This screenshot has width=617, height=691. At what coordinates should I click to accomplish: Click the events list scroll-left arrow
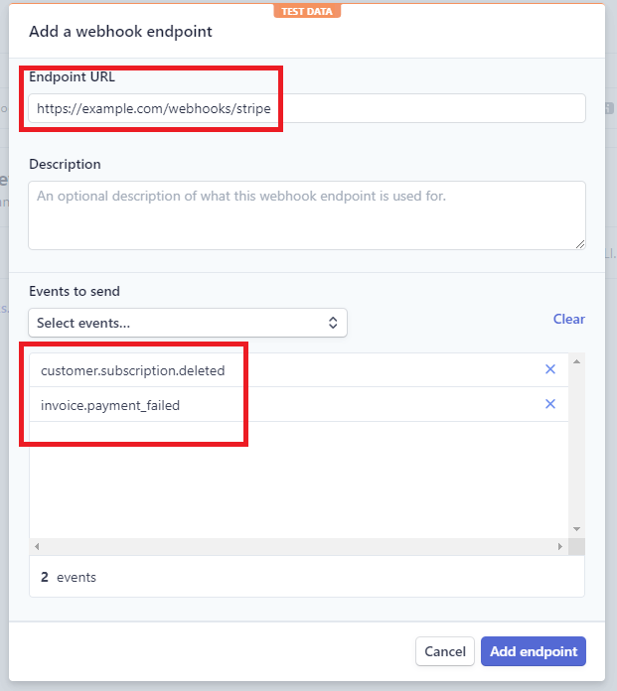pyautogui.click(x=38, y=547)
